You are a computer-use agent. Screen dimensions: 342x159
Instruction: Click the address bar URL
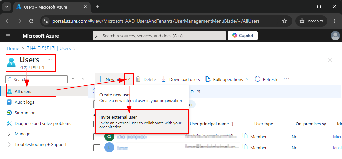pyautogui.click(x=156, y=21)
